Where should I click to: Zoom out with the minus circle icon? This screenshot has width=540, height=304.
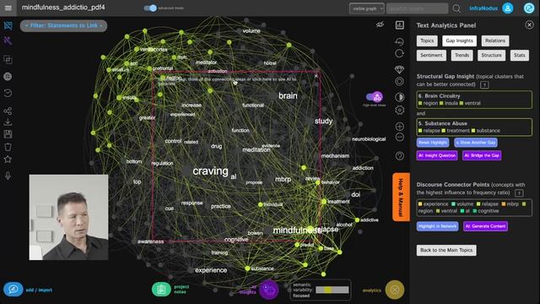399,137
